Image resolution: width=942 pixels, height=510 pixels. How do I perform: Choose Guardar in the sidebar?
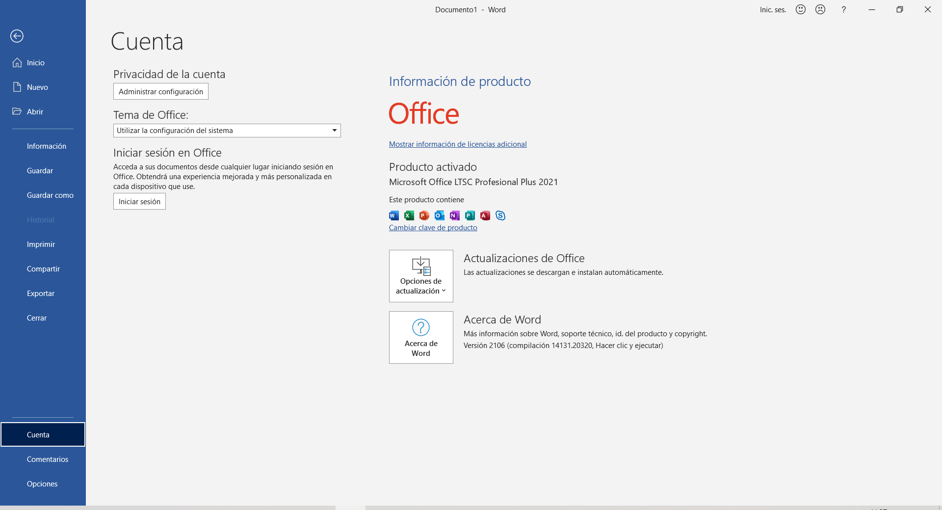(x=43, y=170)
